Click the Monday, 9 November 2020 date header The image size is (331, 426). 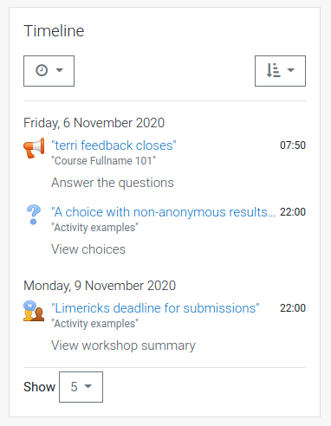pos(100,286)
